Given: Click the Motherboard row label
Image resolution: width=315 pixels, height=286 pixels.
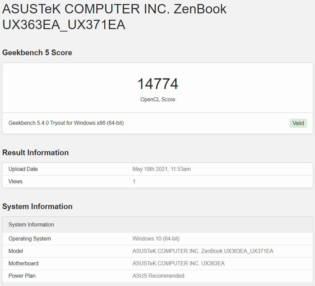Looking at the screenshot, I should [x=23, y=263].
